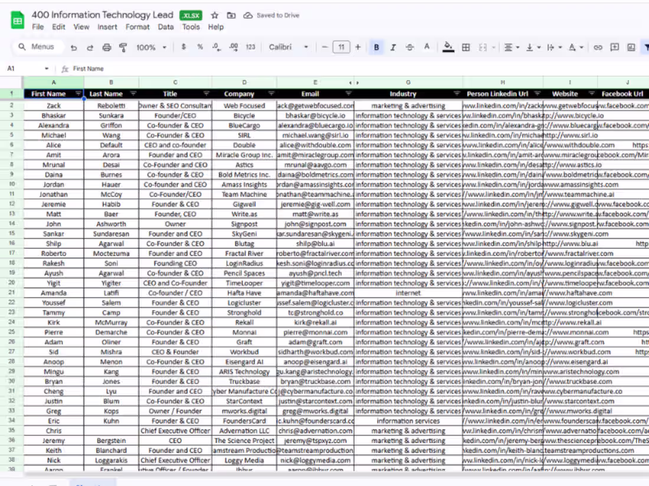Click the Menus search box

point(38,47)
